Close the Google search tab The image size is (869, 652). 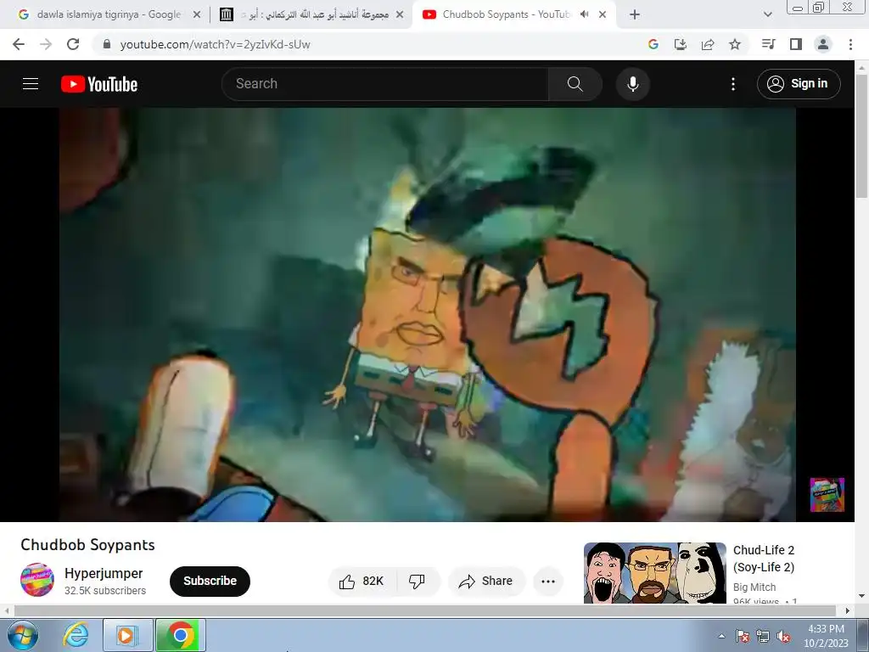pyautogui.click(x=197, y=14)
